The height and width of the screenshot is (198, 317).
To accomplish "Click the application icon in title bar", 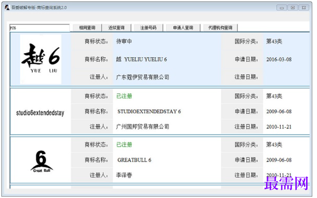I will pyautogui.click(x=7, y=8).
